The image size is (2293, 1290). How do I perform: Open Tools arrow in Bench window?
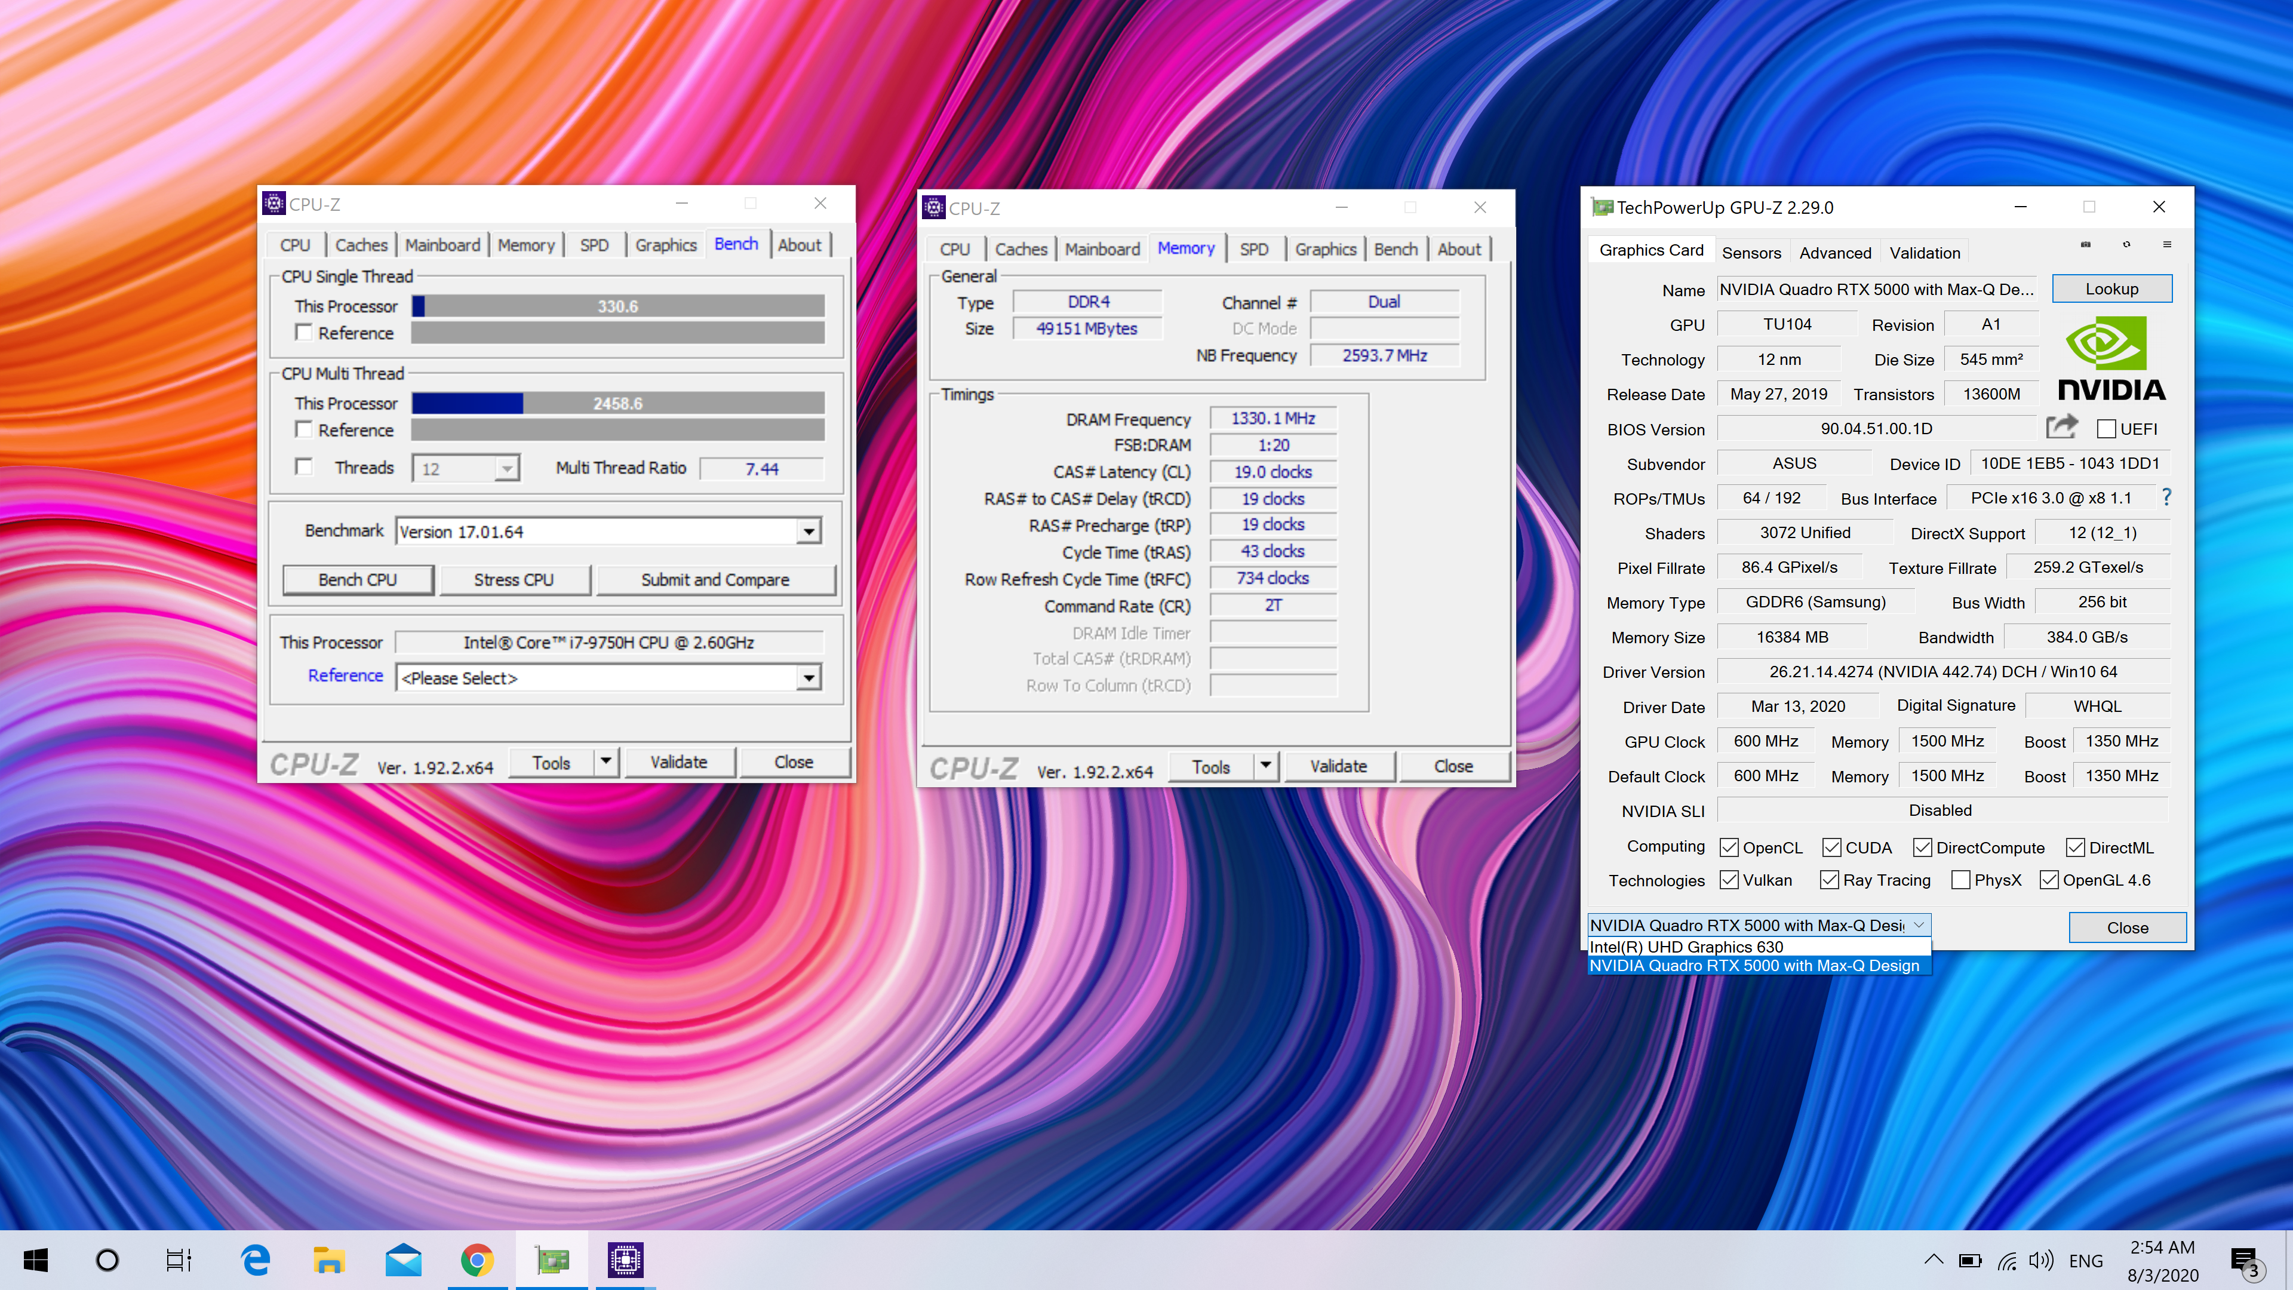click(606, 762)
